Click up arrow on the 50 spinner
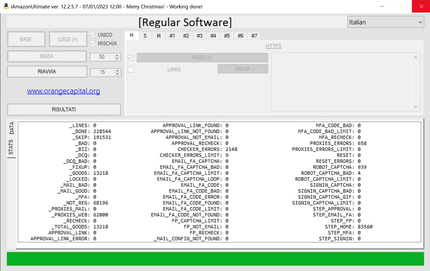The width and height of the screenshot is (430, 271). (x=117, y=55)
